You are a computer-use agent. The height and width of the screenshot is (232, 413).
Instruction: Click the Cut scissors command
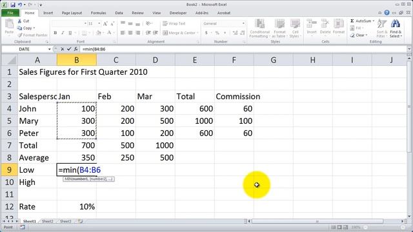click(x=23, y=21)
